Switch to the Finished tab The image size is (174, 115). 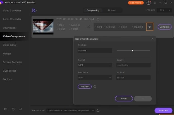[113, 10]
